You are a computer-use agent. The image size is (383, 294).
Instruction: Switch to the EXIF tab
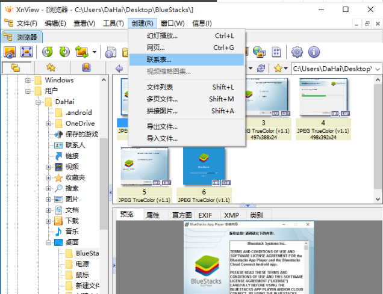tap(205, 215)
